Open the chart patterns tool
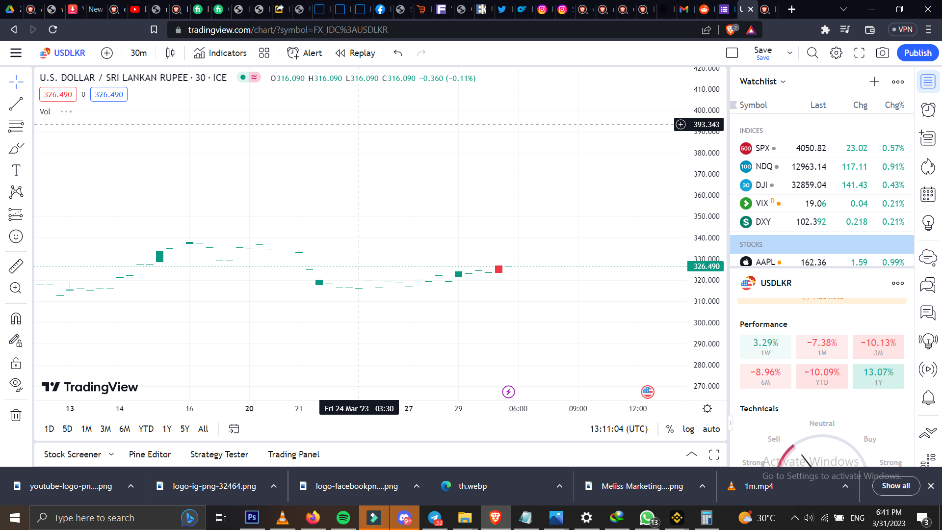The image size is (942, 530). 16,192
